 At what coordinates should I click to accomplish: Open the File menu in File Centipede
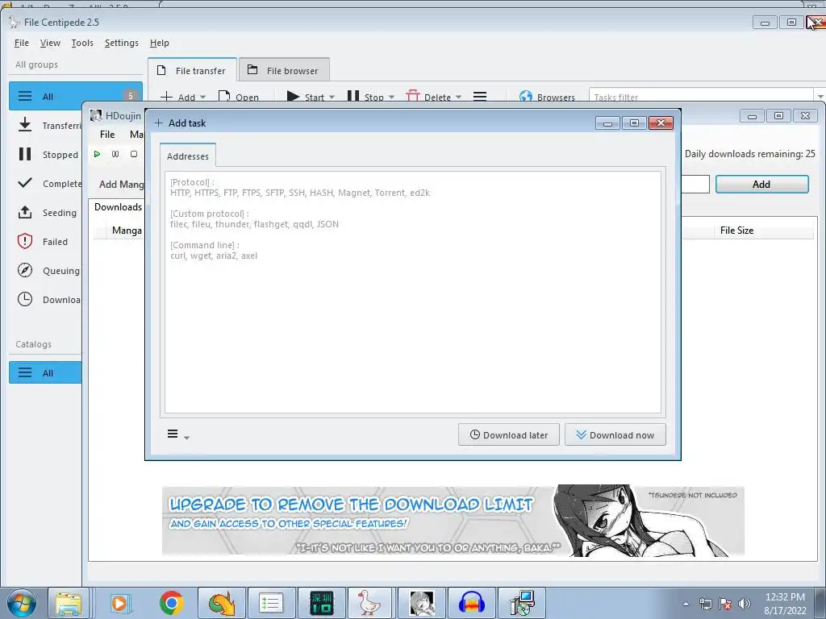(x=22, y=44)
